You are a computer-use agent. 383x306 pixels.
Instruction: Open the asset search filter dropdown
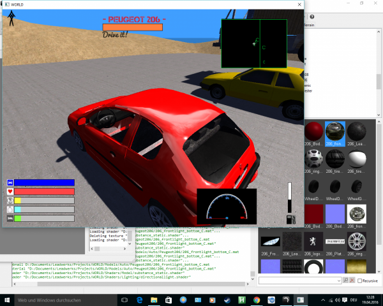(338, 280)
